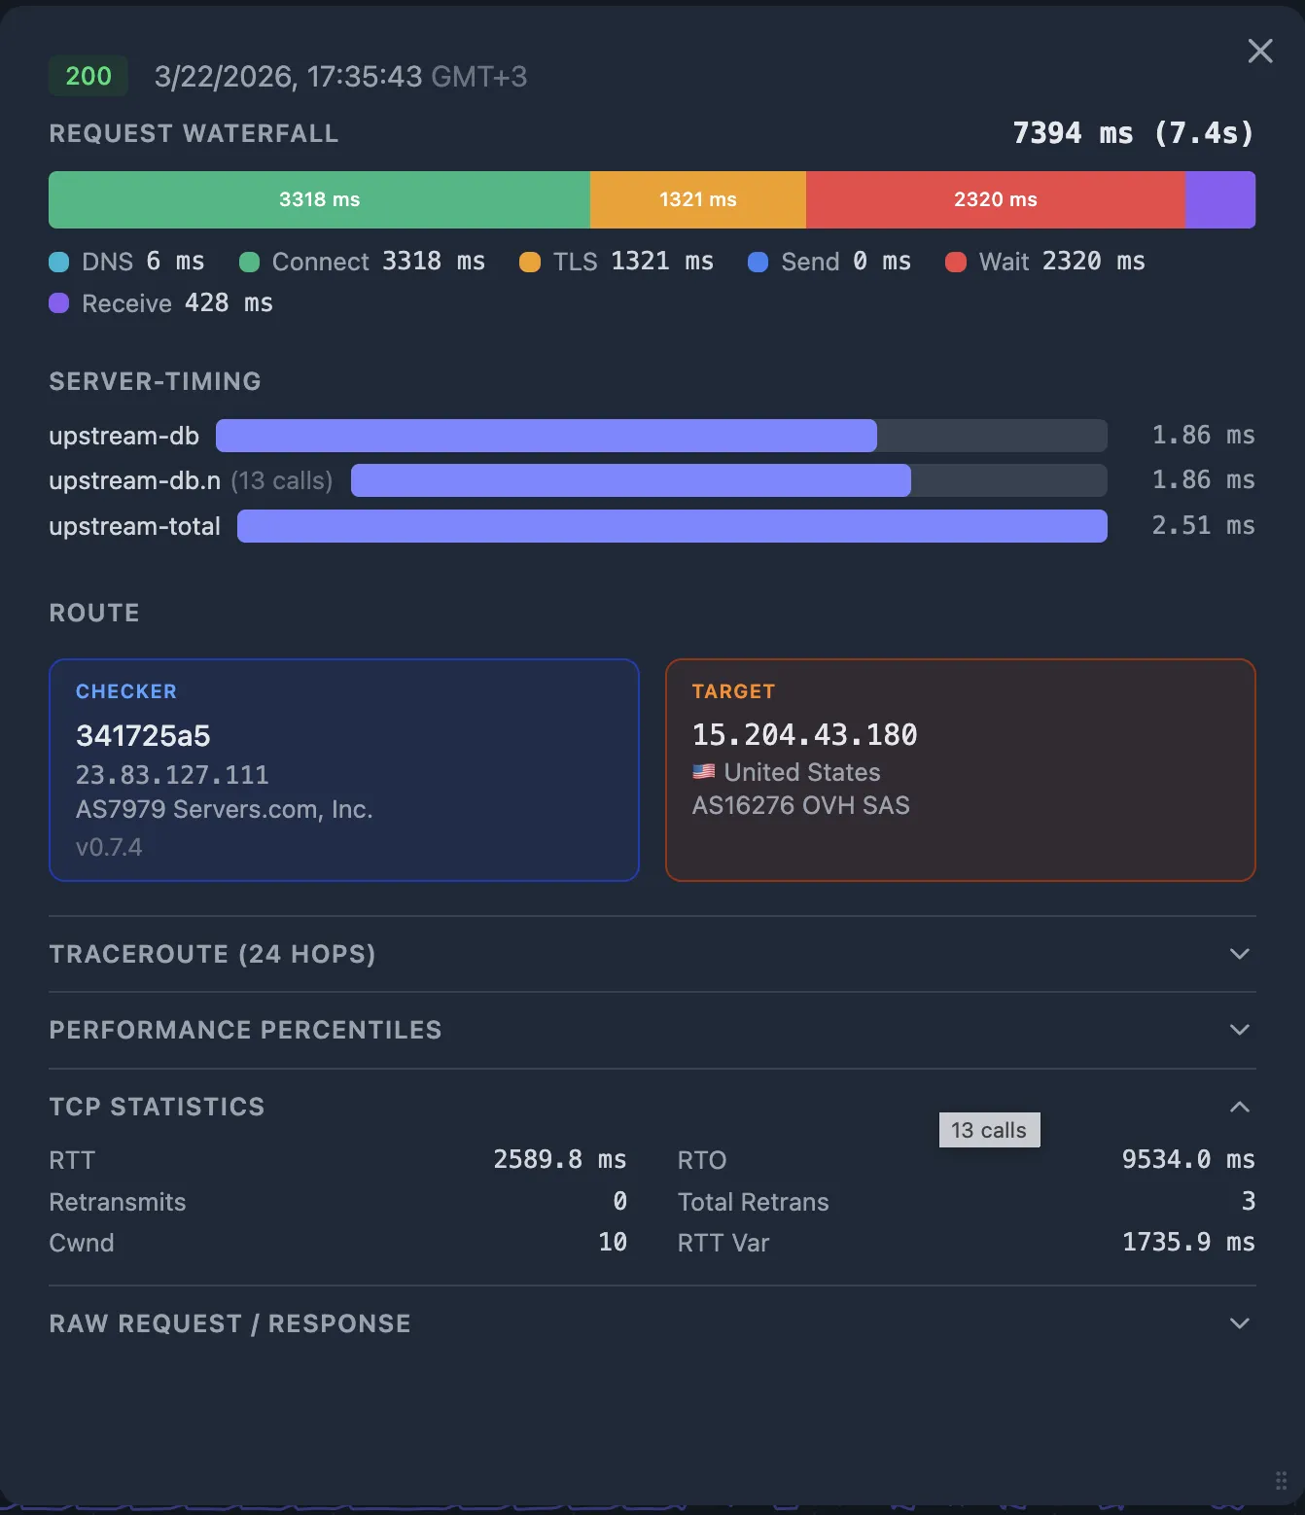Click the upstream-total timing bar
Viewport: 1305px width, 1515px height.
pyautogui.click(x=671, y=526)
